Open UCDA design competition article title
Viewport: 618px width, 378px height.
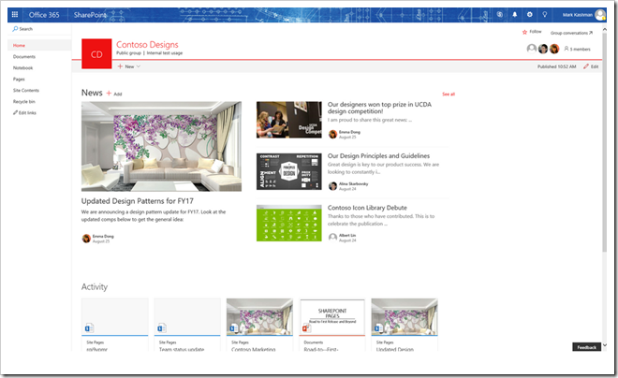[x=379, y=108]
